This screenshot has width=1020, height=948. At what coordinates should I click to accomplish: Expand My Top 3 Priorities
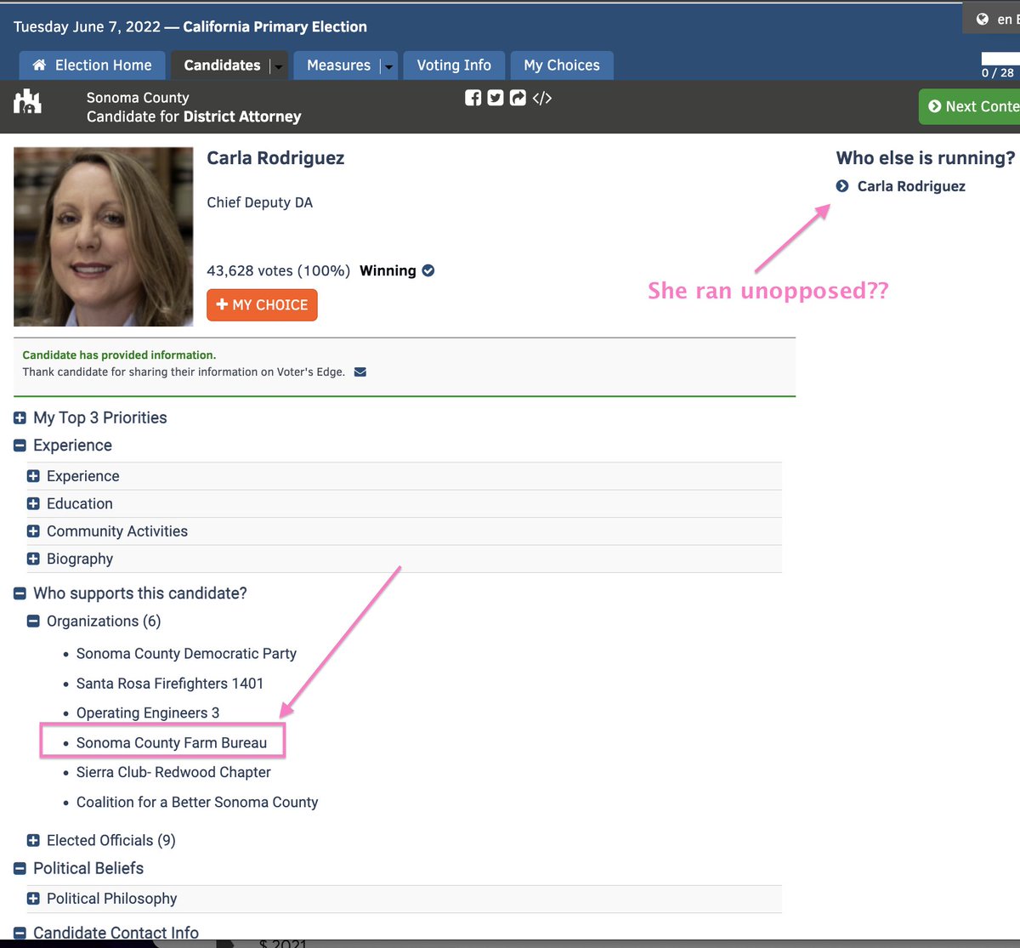[20, 417]
